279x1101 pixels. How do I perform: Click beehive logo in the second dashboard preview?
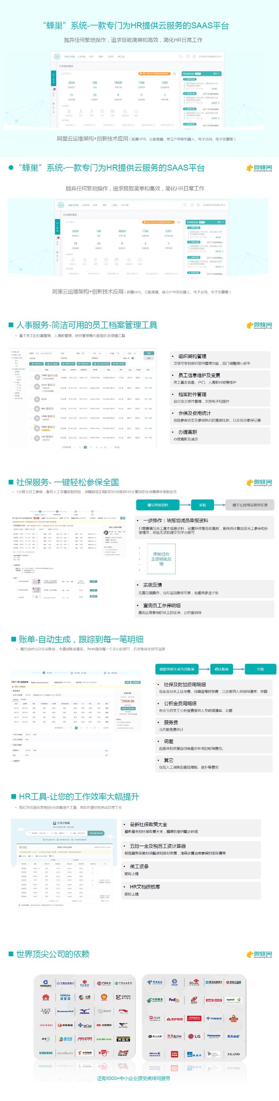coord(61,205)
